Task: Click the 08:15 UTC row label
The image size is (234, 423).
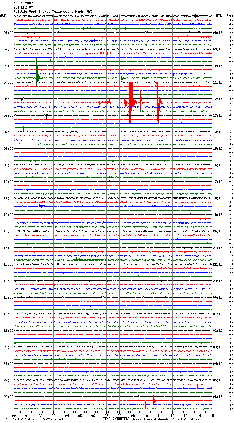Action: [x=218, y=33]
